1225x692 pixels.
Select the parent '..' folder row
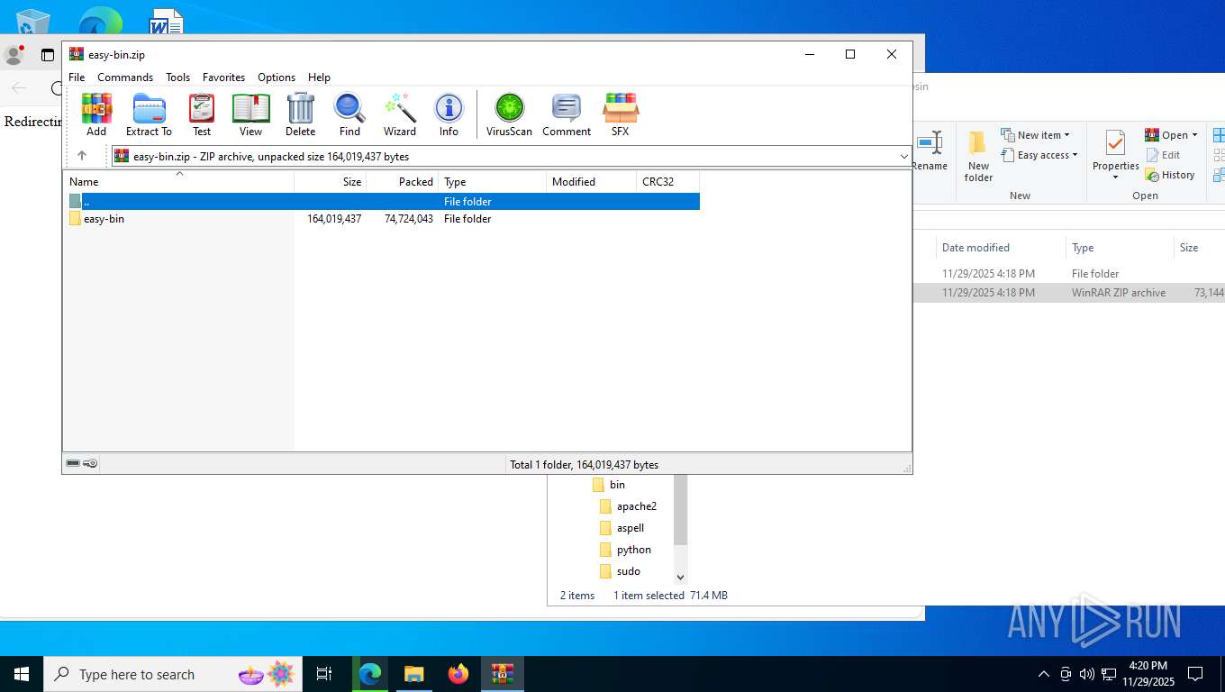pos(384,202)
